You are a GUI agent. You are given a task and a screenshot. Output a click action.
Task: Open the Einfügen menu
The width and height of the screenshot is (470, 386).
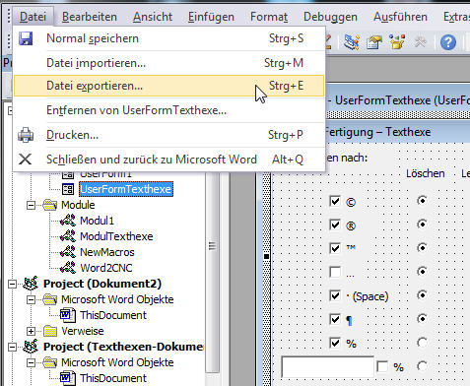click(x=211, y=17)
